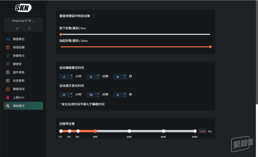Click the red icon beside 增强按键

(8, 48)
